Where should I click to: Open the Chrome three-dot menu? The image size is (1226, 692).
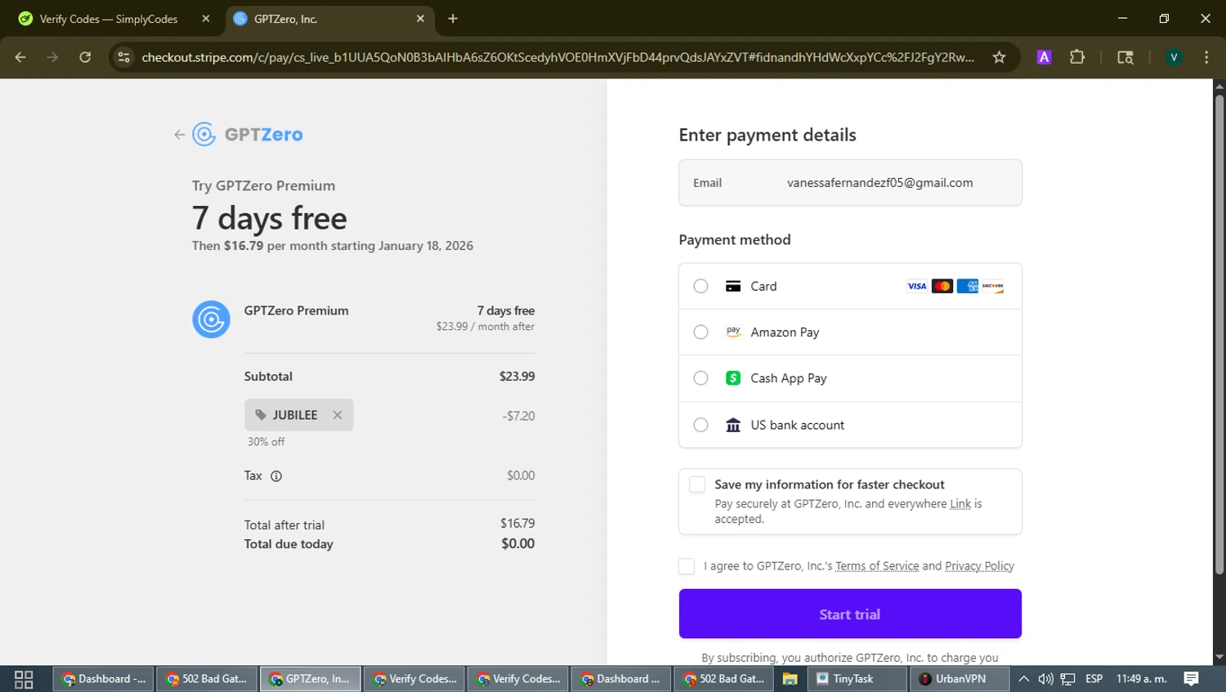pyautogui.click(x=1206, y=57)
